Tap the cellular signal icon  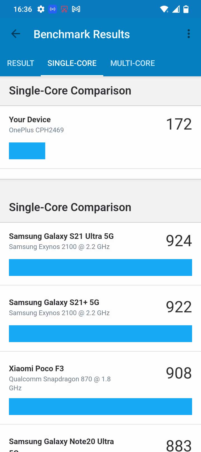pyautogui.click(x=176, y=9)
